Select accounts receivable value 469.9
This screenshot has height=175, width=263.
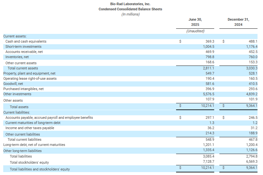(210, 52)
